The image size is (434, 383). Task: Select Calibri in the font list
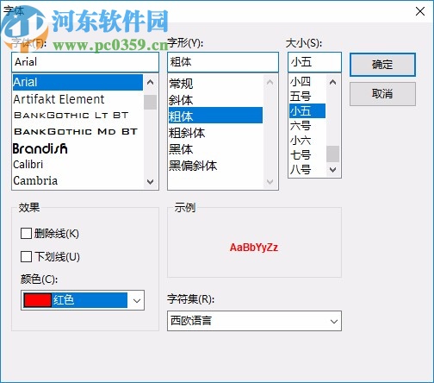(77, 165)
